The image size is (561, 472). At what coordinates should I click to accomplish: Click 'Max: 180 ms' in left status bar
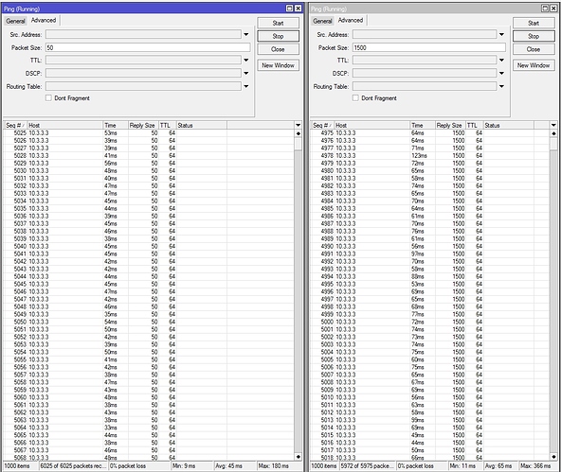point(273,466)
